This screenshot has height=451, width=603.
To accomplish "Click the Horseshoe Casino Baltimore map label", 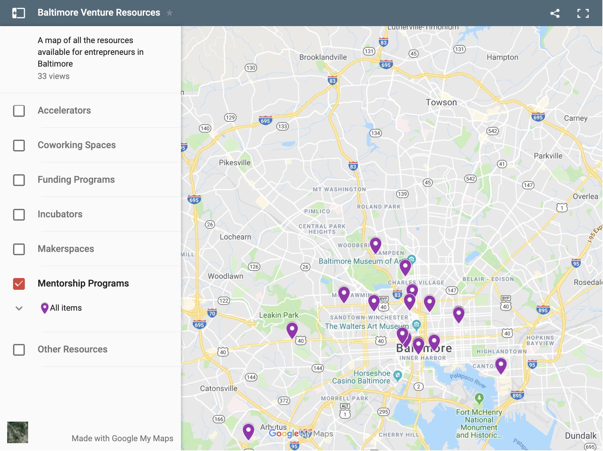I will point(361,377).
